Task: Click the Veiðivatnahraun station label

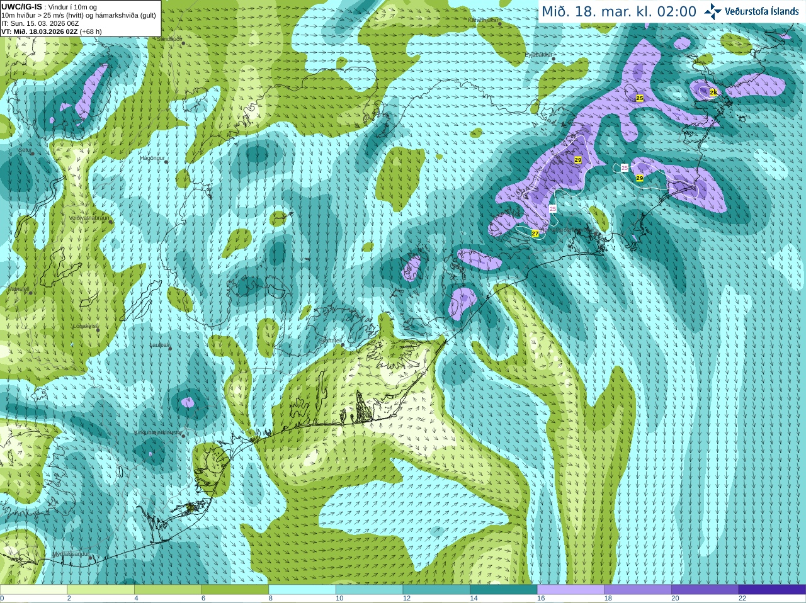Action: [89, 218]
